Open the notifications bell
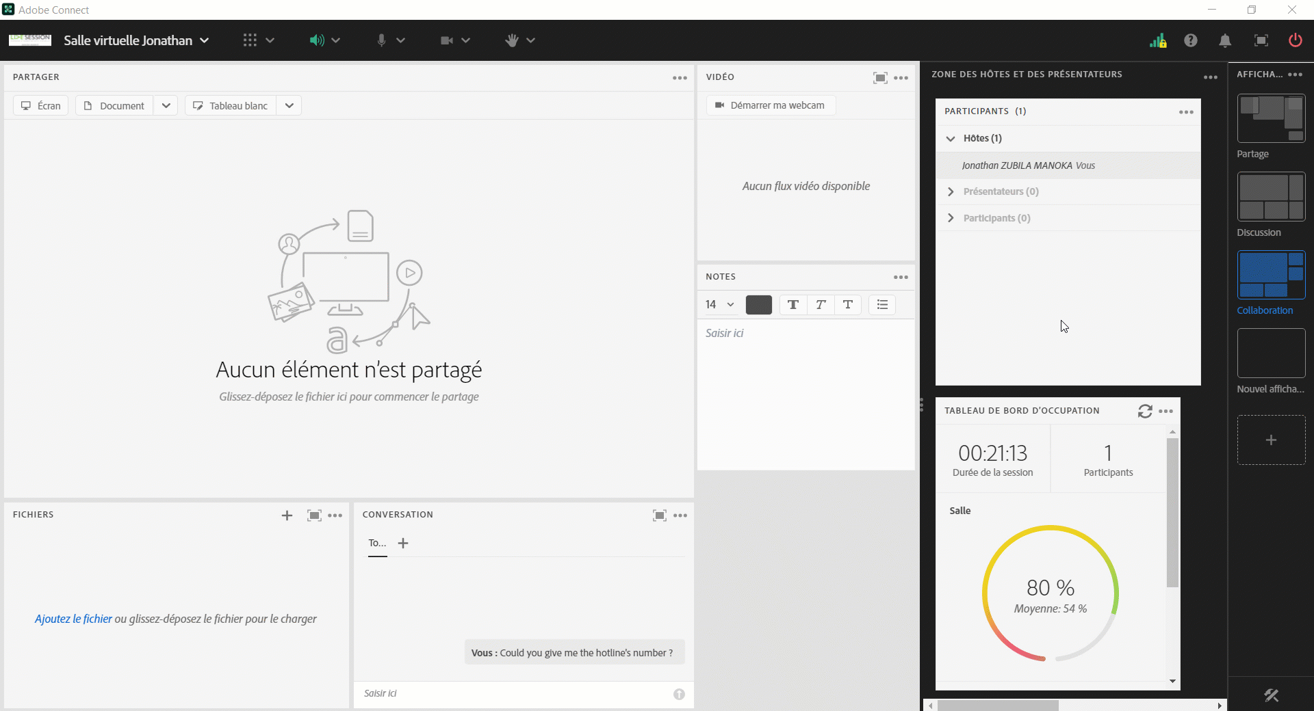This screenshot has width=1314, height=711. 1225,40
